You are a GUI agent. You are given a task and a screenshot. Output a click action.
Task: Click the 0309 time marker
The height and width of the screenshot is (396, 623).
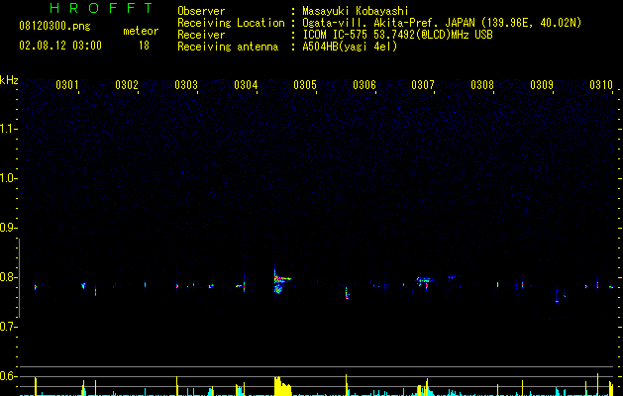542,84
